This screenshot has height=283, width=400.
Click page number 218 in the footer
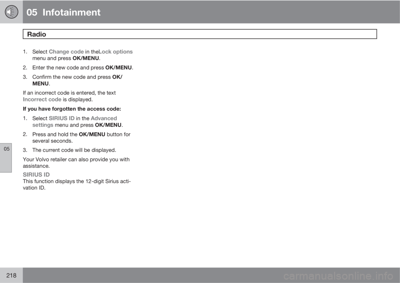click(12, 275)
